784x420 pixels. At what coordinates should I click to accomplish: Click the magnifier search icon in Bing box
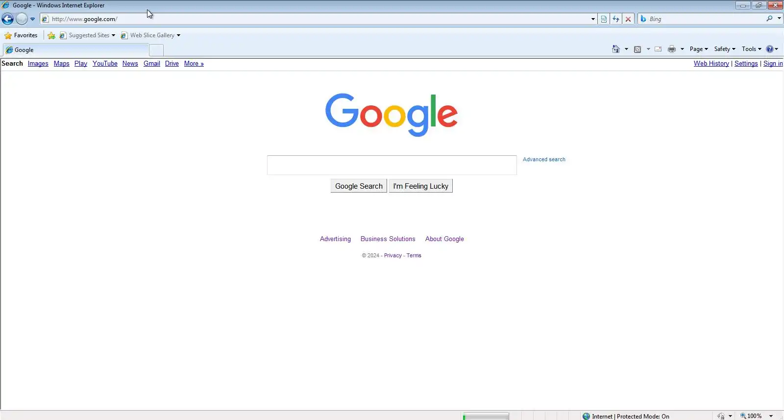769,19
